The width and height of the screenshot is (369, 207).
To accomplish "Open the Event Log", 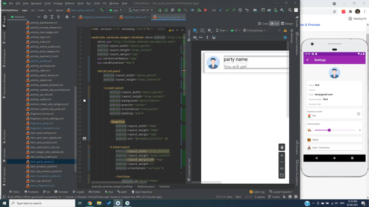I will [x=257, y=192].
